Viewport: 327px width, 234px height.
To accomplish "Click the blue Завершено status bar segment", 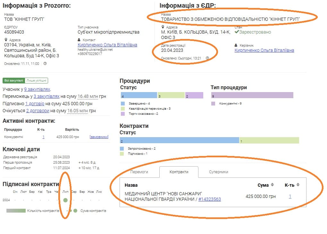I will [138, 95].
